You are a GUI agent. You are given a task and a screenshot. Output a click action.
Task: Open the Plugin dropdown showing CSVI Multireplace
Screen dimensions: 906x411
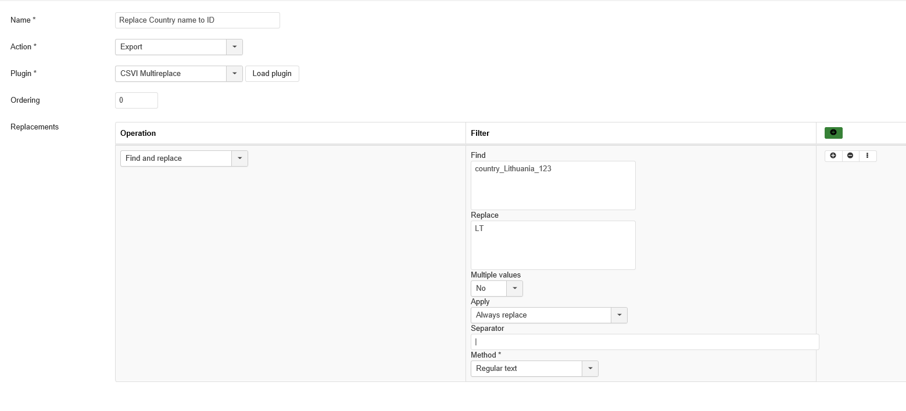coord(178,74)
